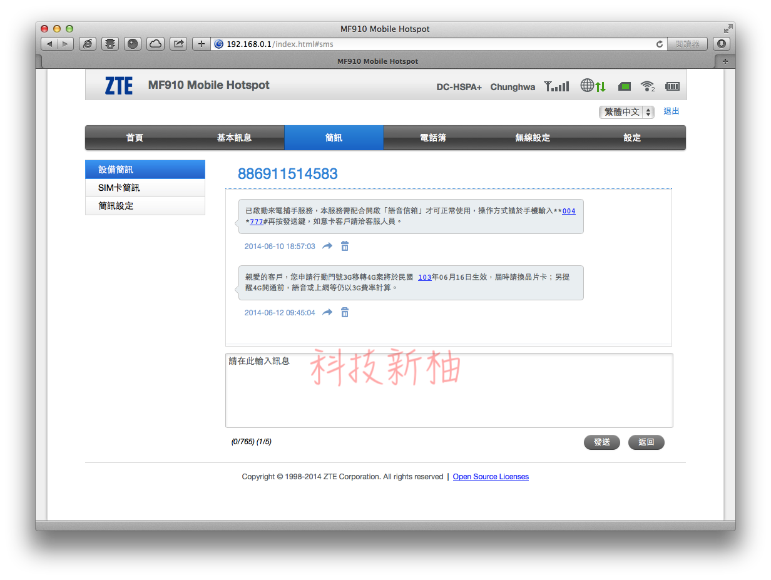Select the MF910 Mobile Hotspot browser tab
Viewport: 771px width, 580px height.
pyautogui.click(x=377, y=61)
